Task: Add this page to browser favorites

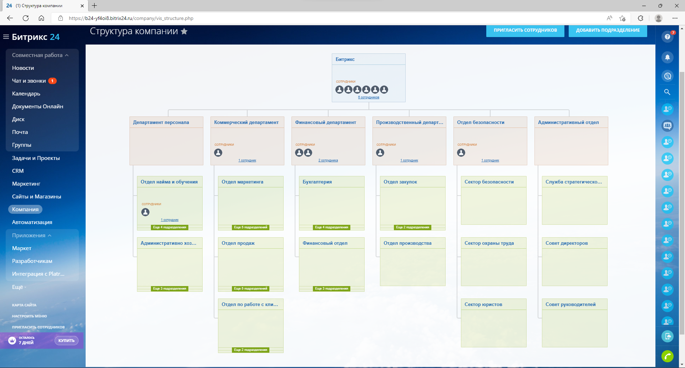Action: (623, 18)
